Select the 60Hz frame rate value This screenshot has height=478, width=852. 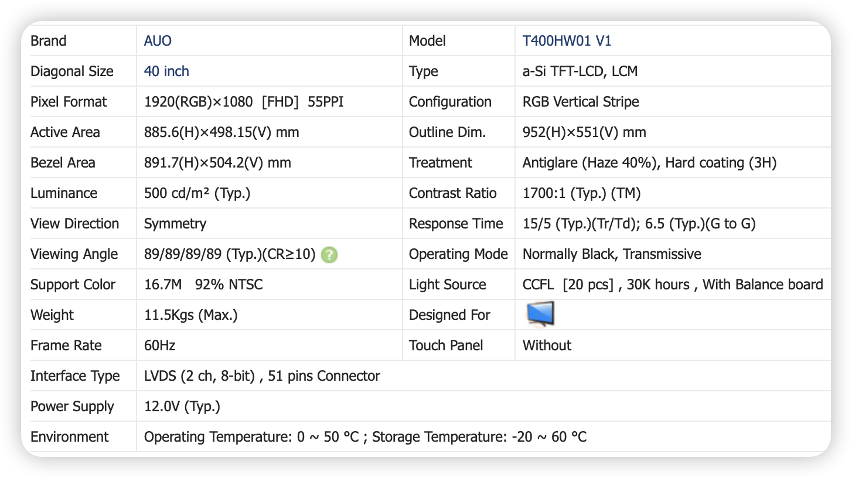(159, 346)
